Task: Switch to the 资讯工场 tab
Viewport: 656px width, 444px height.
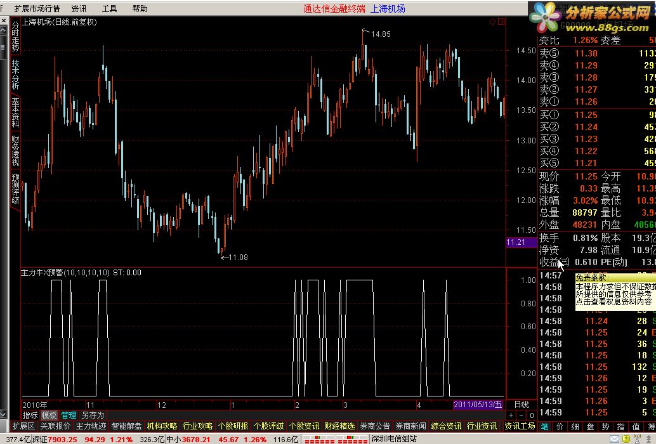Action: 520,426
